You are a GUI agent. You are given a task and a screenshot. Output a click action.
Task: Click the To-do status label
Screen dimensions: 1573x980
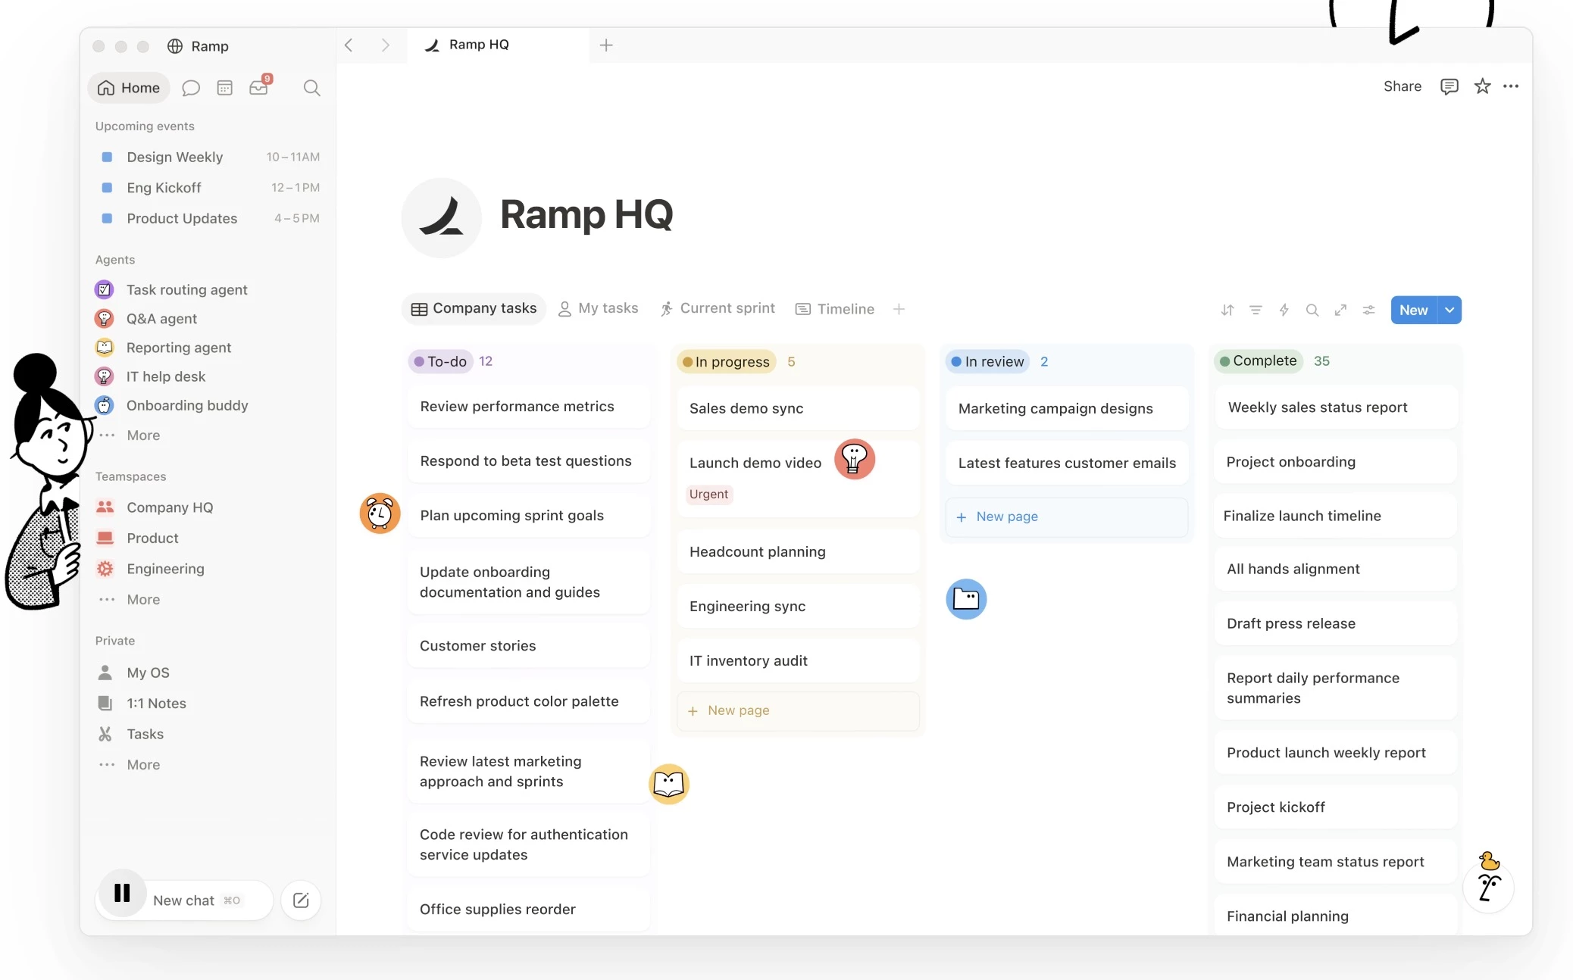tap(440, 361)
